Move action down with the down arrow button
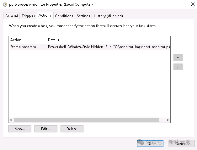Viewport: 197px width, 150px height. [x=178, y=67]
